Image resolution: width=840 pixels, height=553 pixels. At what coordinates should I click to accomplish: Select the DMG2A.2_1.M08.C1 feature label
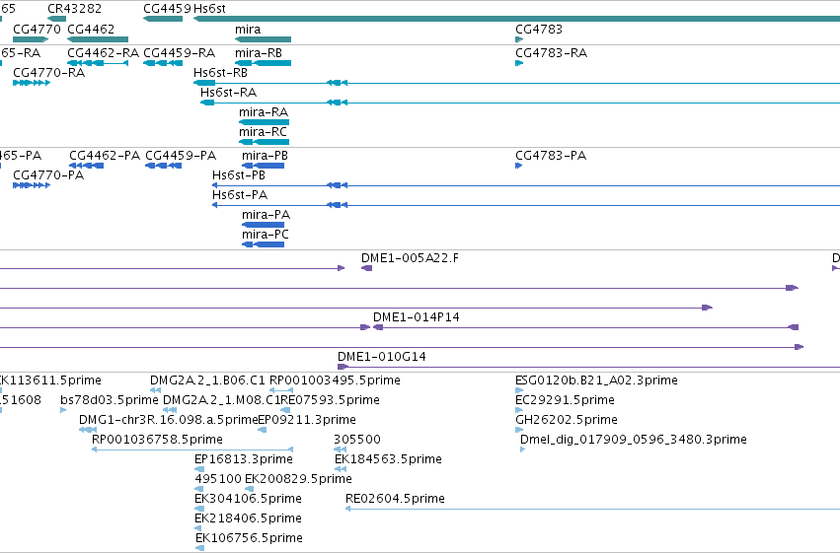221,400
